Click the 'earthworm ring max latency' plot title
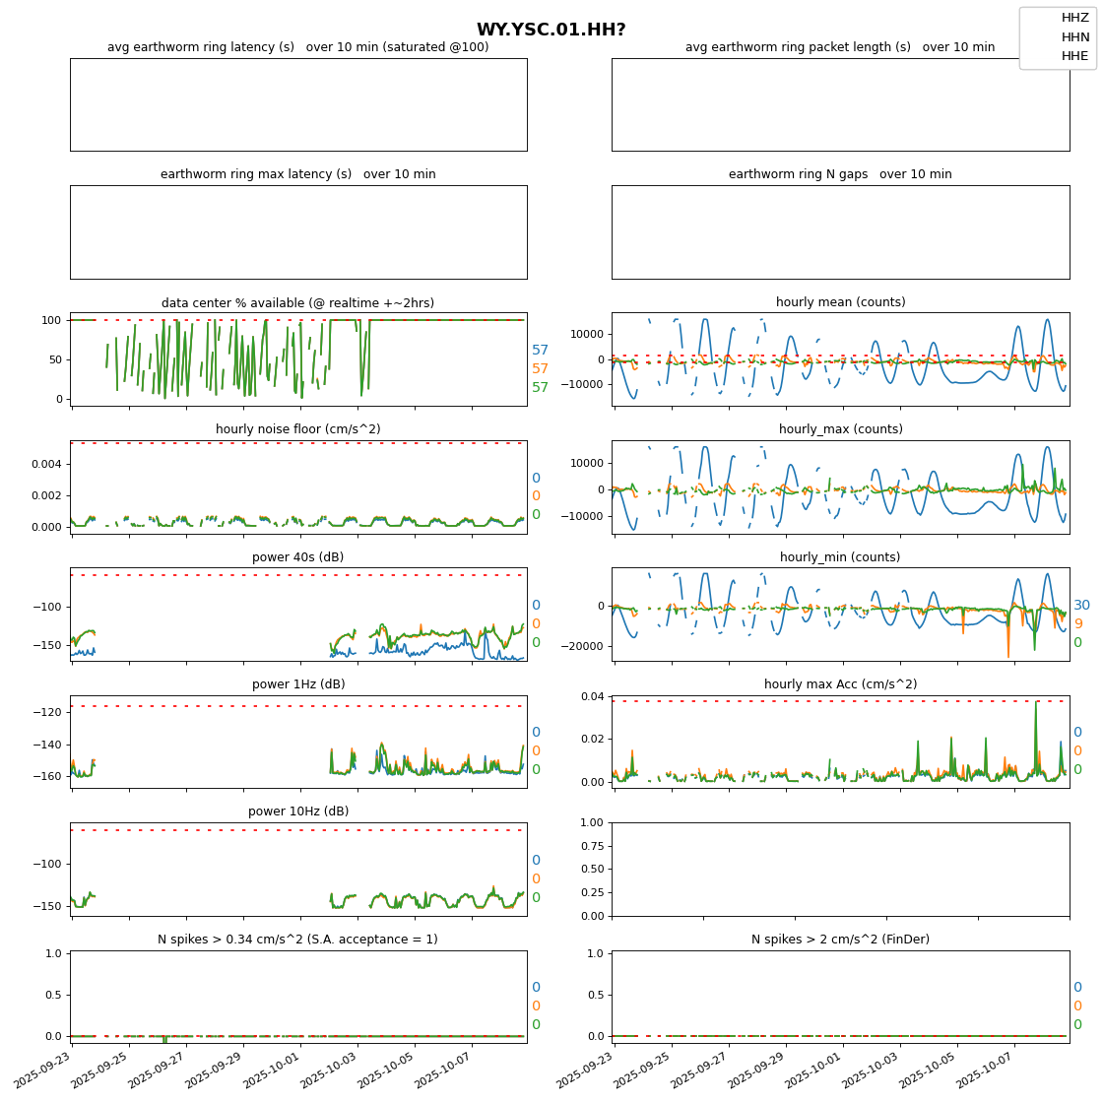Image resolution: width=1103 pixels, height=1103 pixels. [x=297, y=174]
